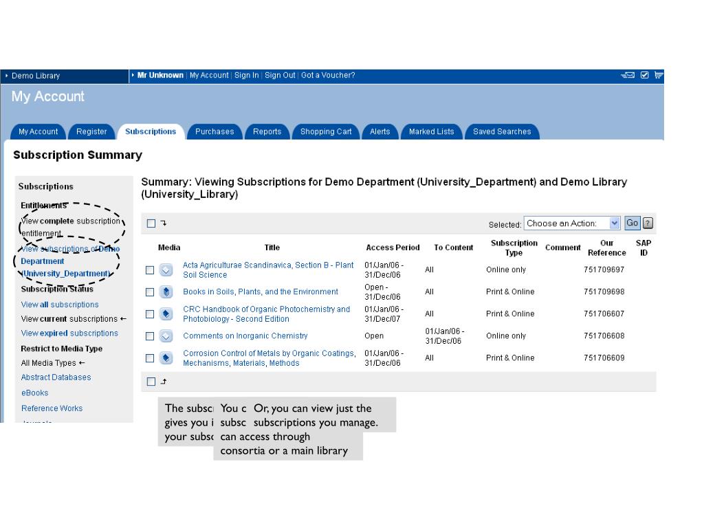The image size is (704, 528).
Task: Click the checkmark marked list icon
Action: (644, 75)
